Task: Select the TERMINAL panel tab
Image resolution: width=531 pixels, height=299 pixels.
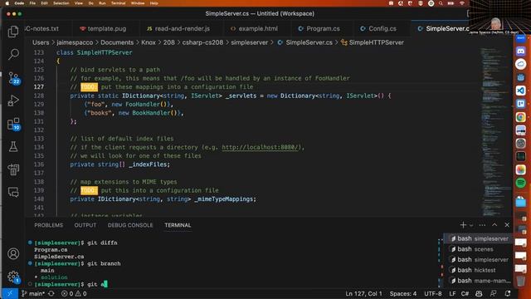Action: [178, 225]
